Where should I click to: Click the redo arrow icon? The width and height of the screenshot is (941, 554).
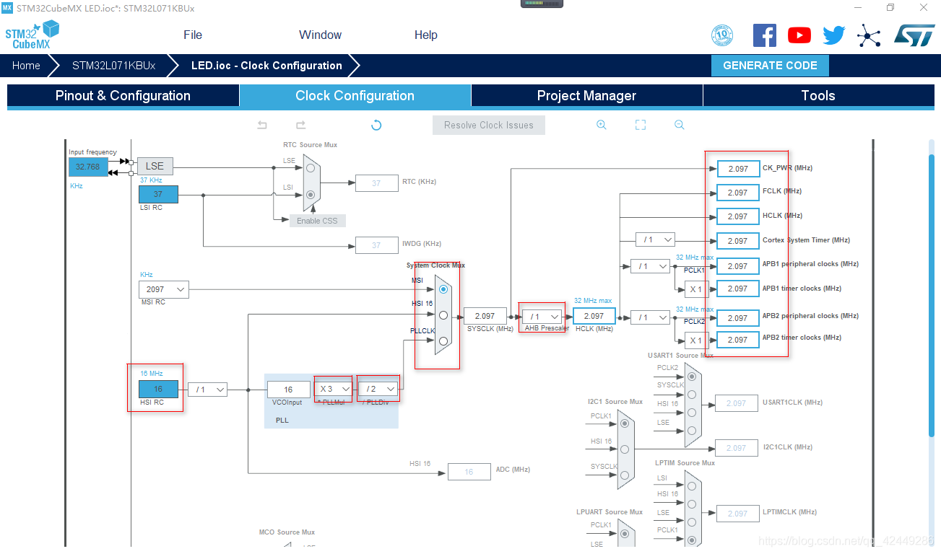[x=300, y=125]
